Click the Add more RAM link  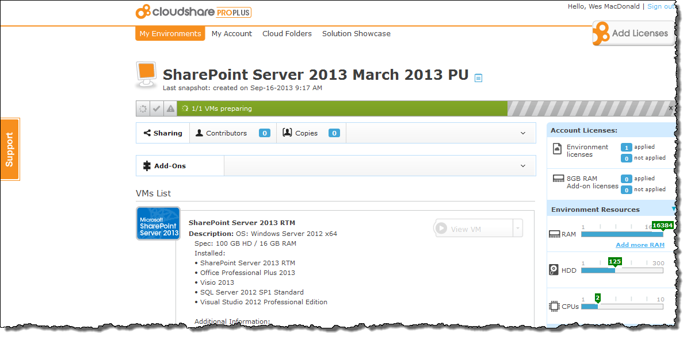click(640, 245)
